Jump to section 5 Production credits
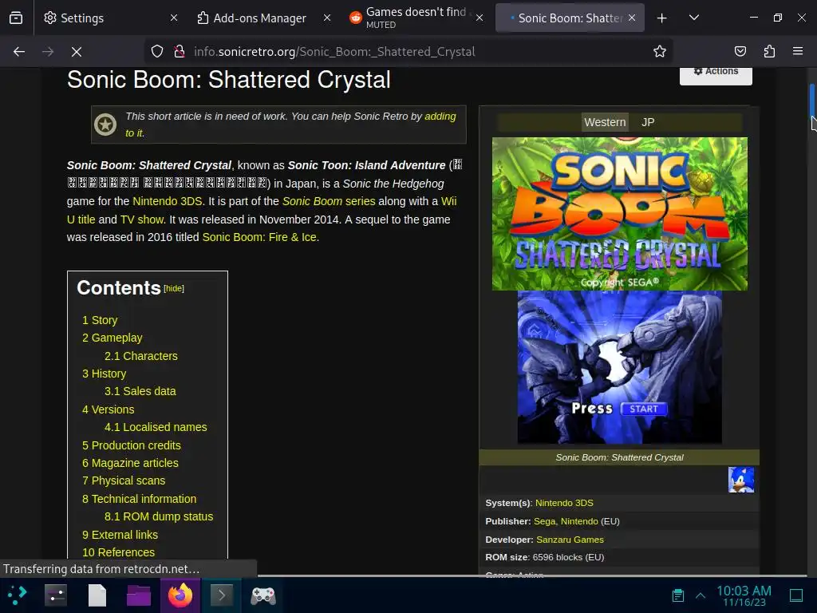The image size is (817, 613). 132,445
